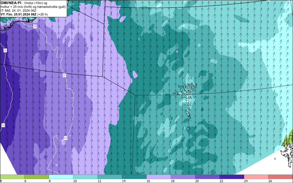Image resolution: width=293 pixels, height=183 pixels.
Task: Click the 25 contour label on the boundary line
Action: pyautogui.click(x=64, y=75)
